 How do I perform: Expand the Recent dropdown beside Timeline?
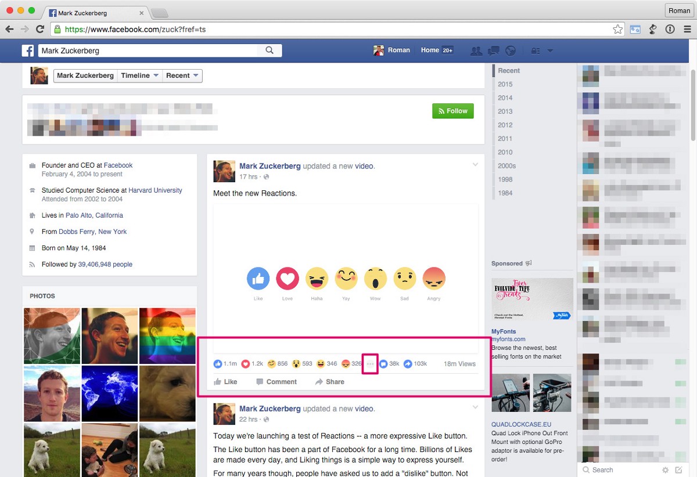(x=182, y=75)
